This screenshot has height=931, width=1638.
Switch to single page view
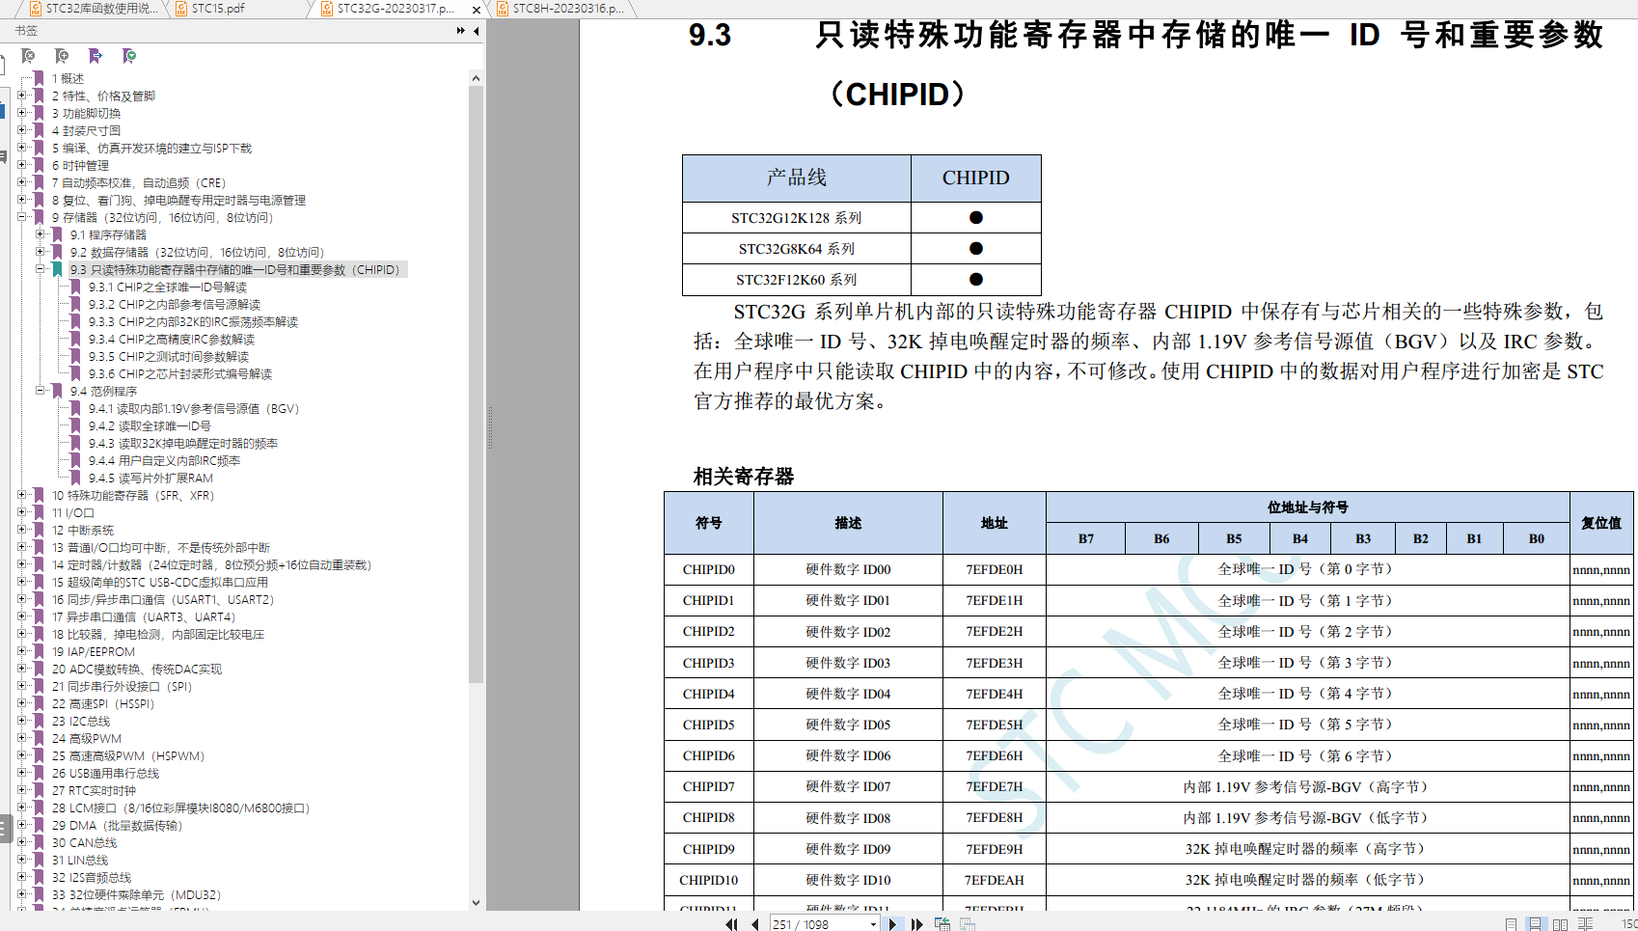coord(1511,924)
